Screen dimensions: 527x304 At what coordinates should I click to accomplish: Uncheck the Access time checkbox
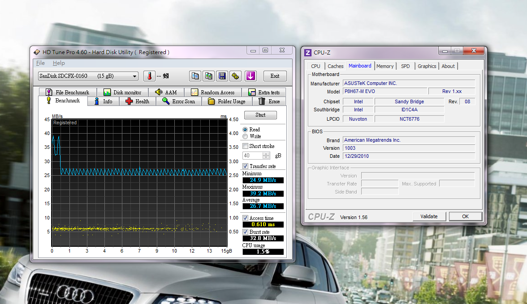click(x=245, y=218)
